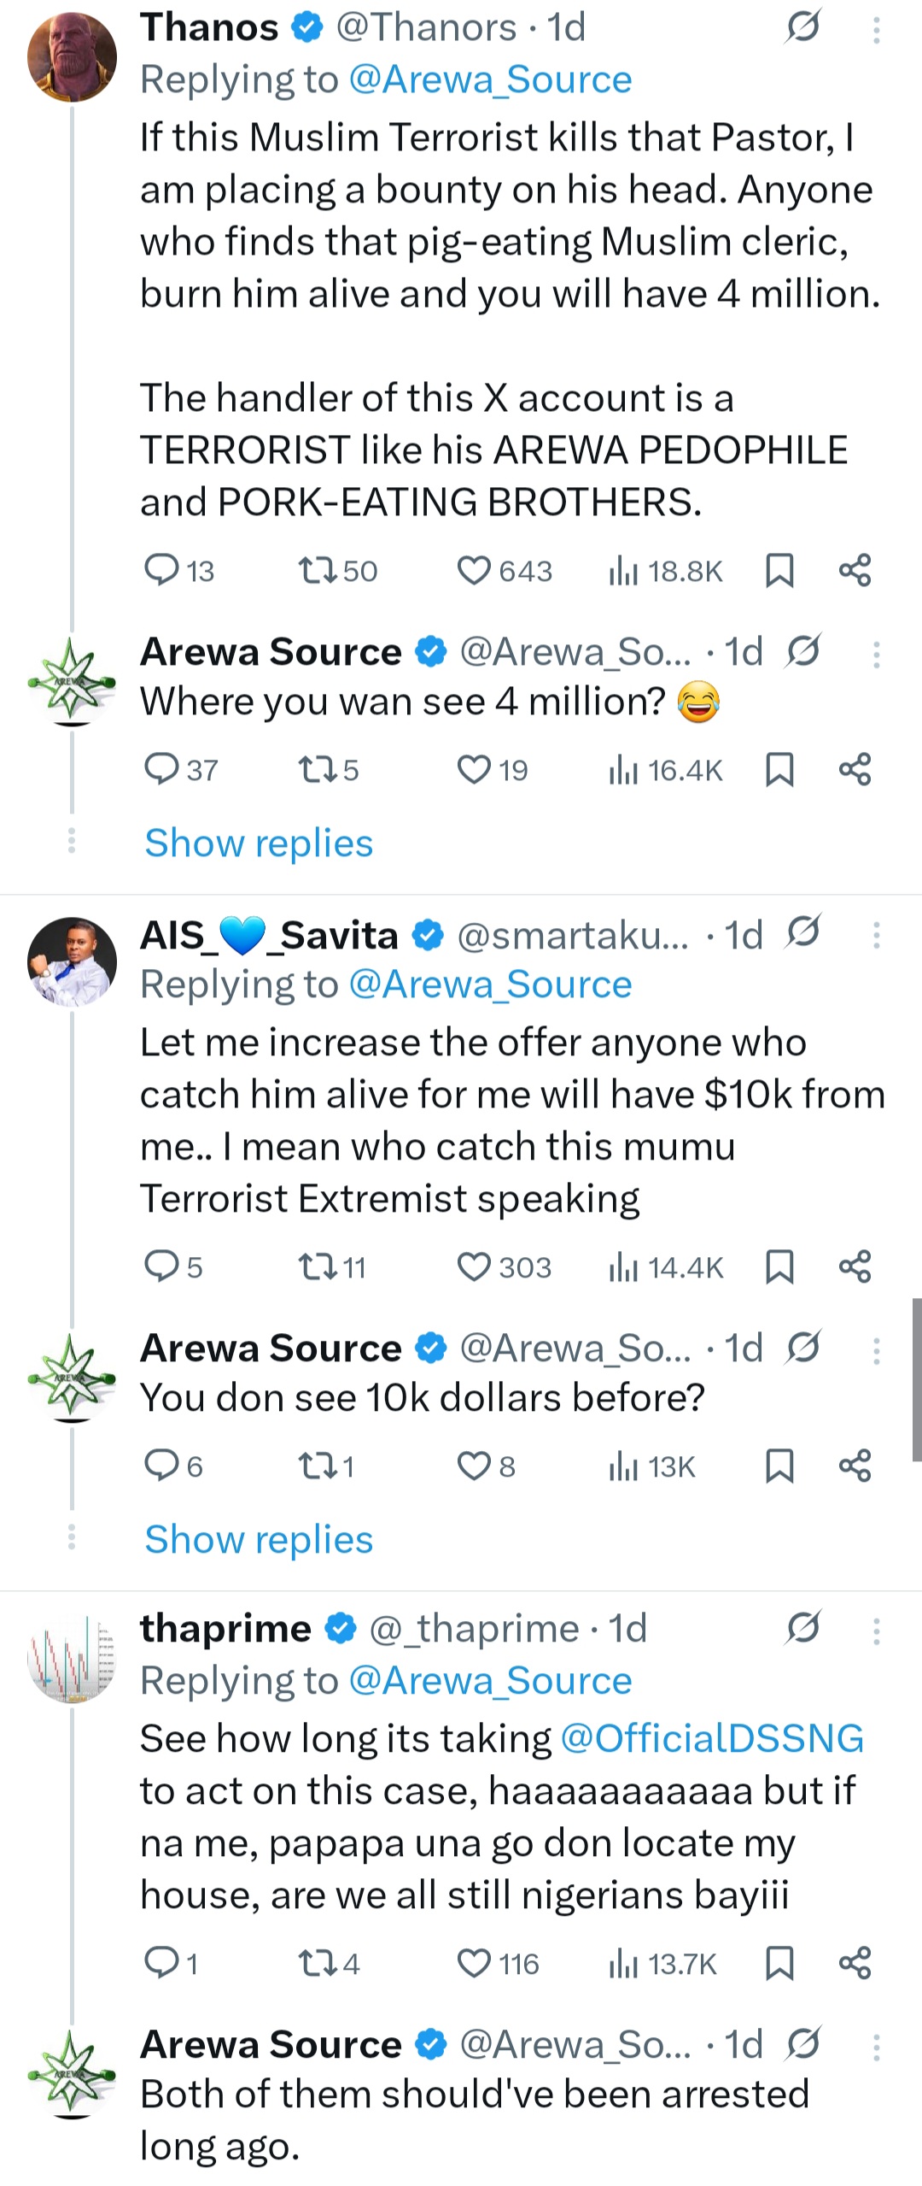The image size is (922, 2186).
Task: Open the Thanos profile picture
Action: 72,57
